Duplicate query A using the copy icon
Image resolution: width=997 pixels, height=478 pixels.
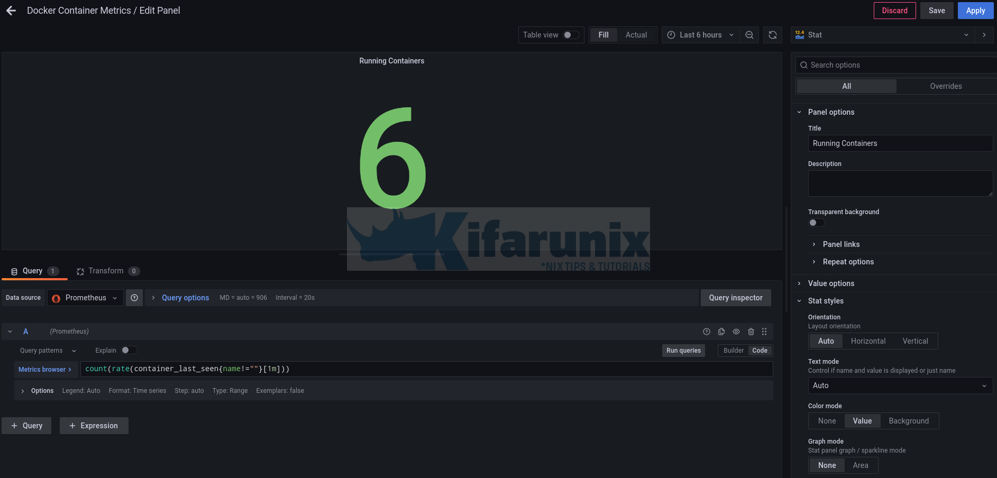[x=721, y=332]
